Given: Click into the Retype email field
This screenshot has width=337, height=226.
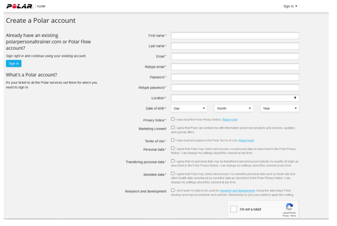Looking at the screenshot, I should click(235, 67).
